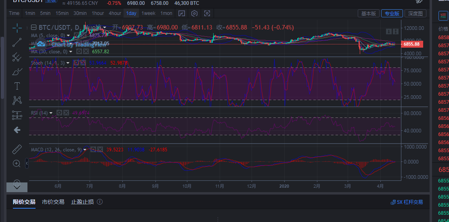The height and width of the screenshot is (222, 449).
Task: Remove the Stoch indicator with X
Action: [83, 63]
